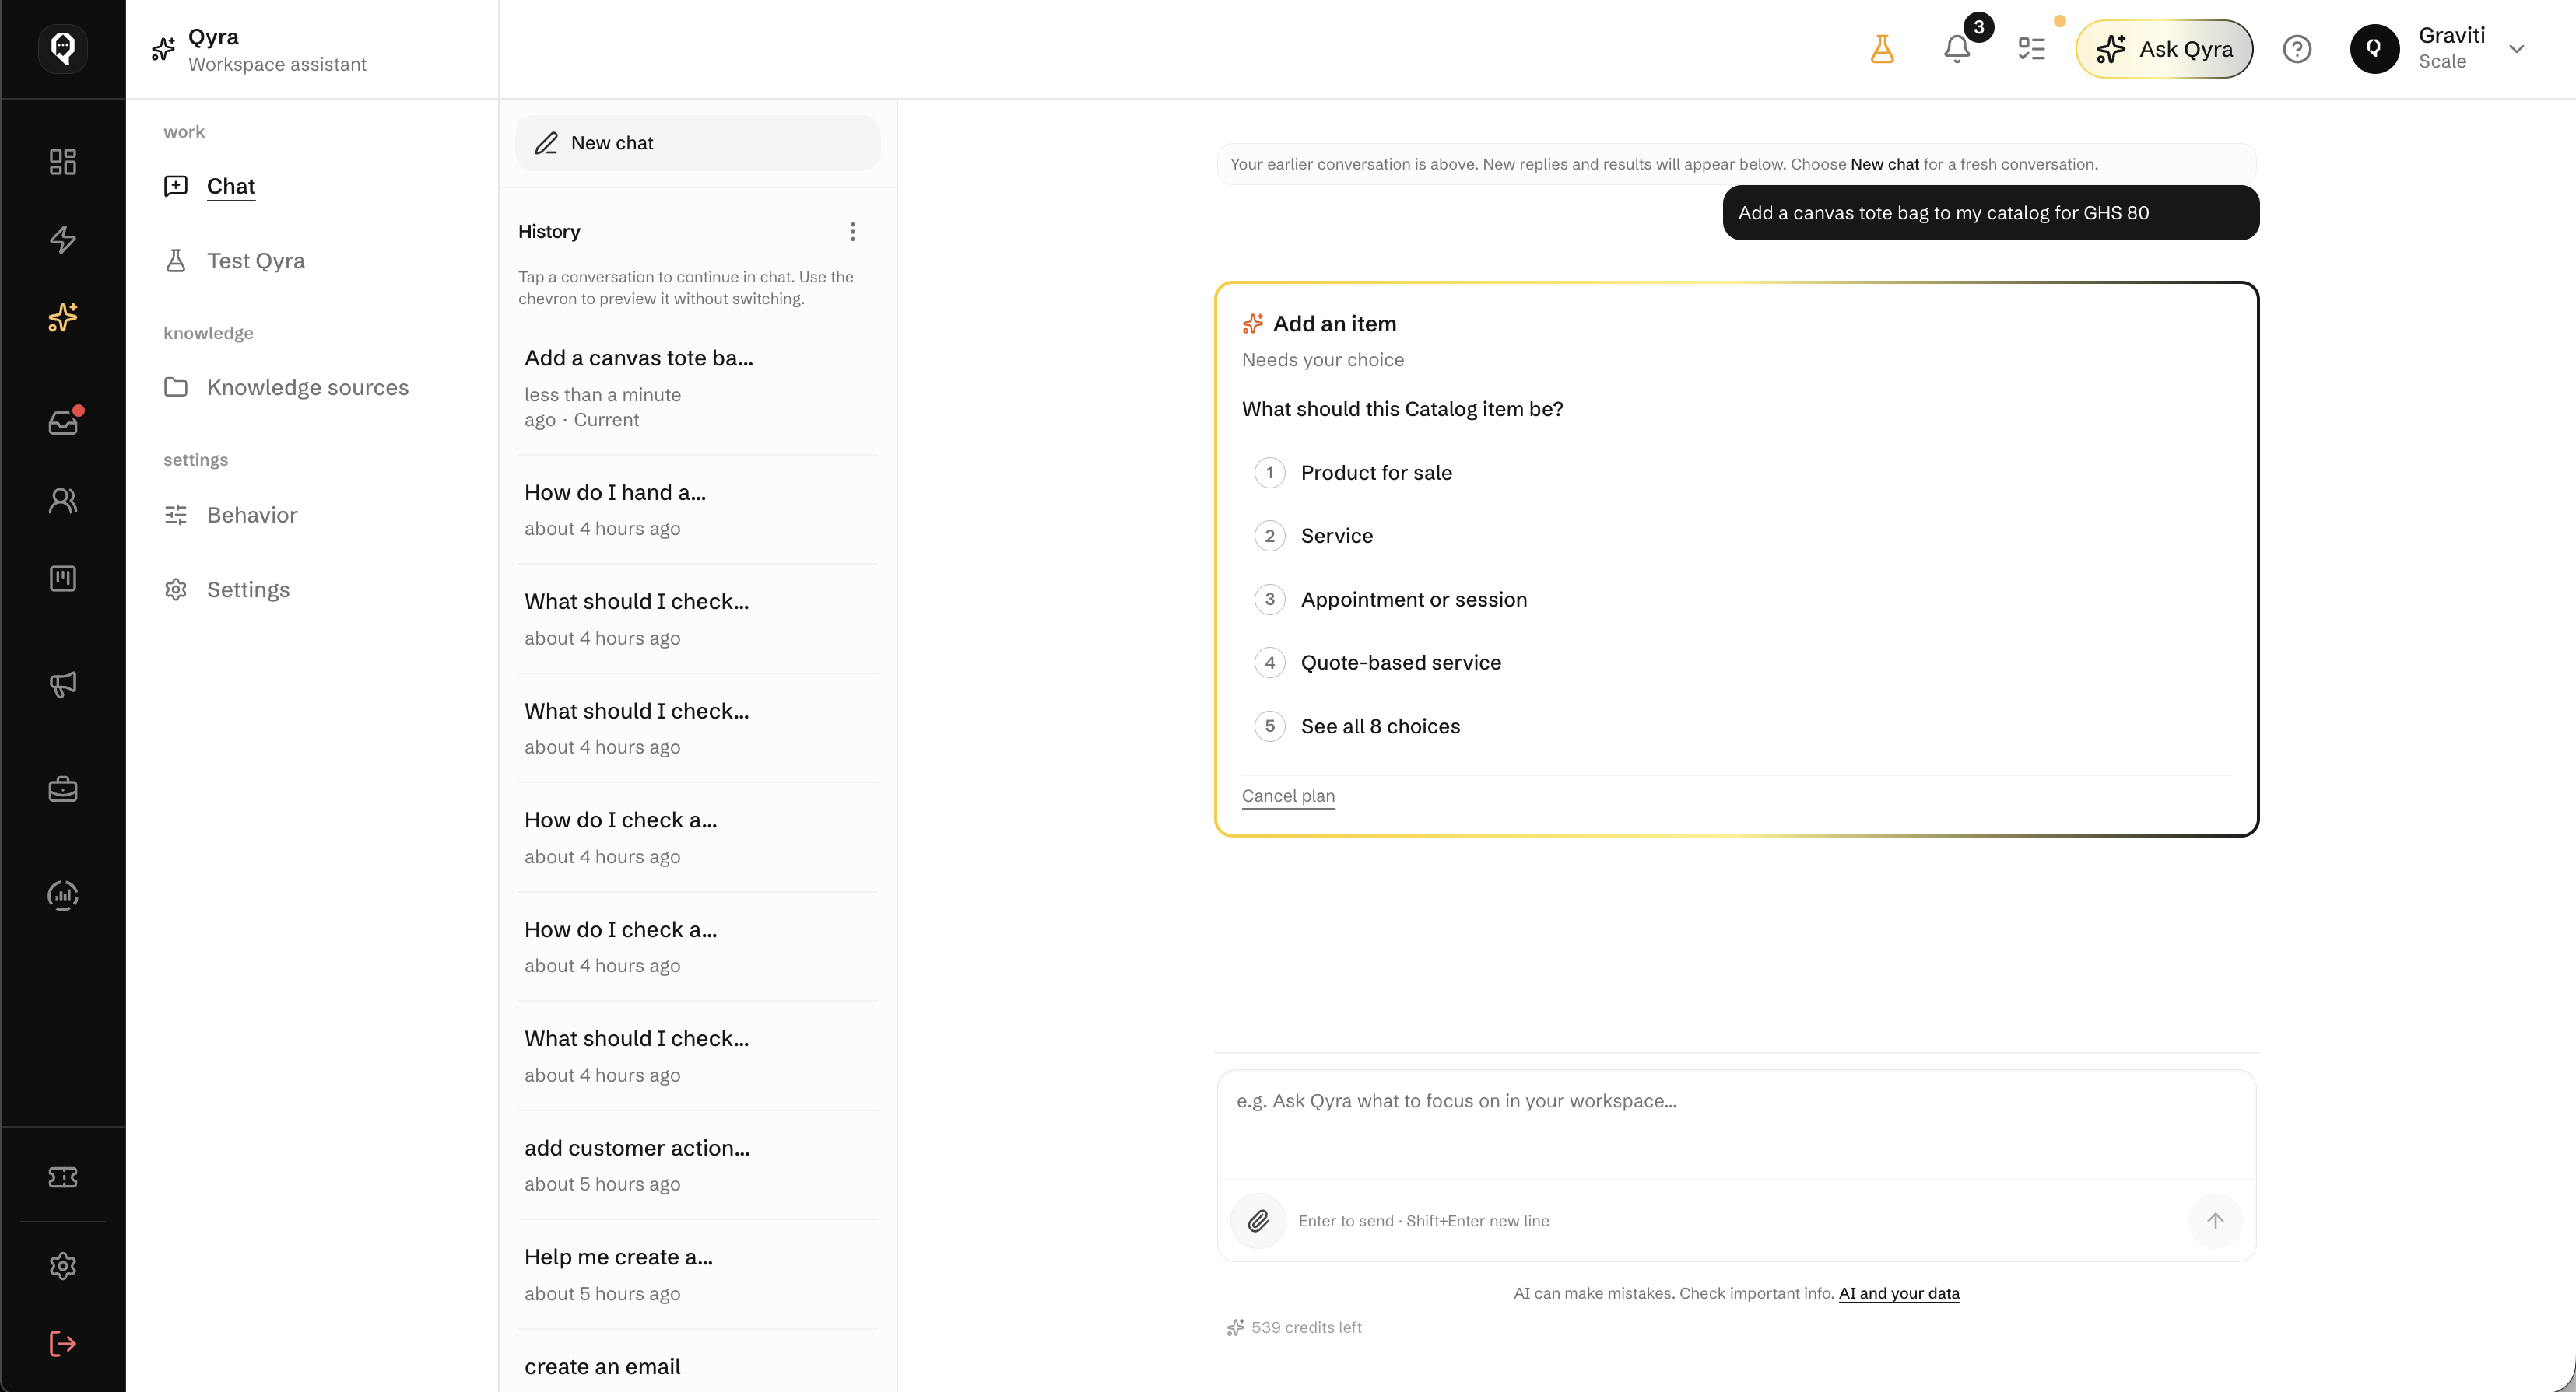This screenshot has height=1392, width=2576.
Task: Click the kanban board icon in sidebar
Action: point(63,579)
